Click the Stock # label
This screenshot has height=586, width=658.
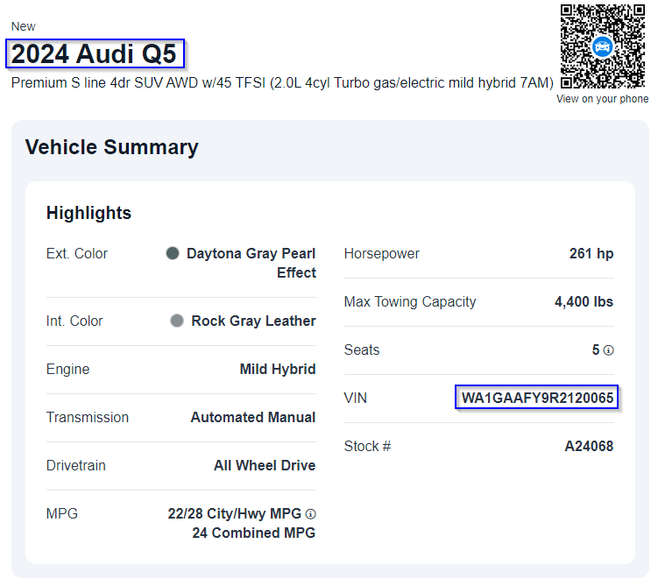pos(367,446)
